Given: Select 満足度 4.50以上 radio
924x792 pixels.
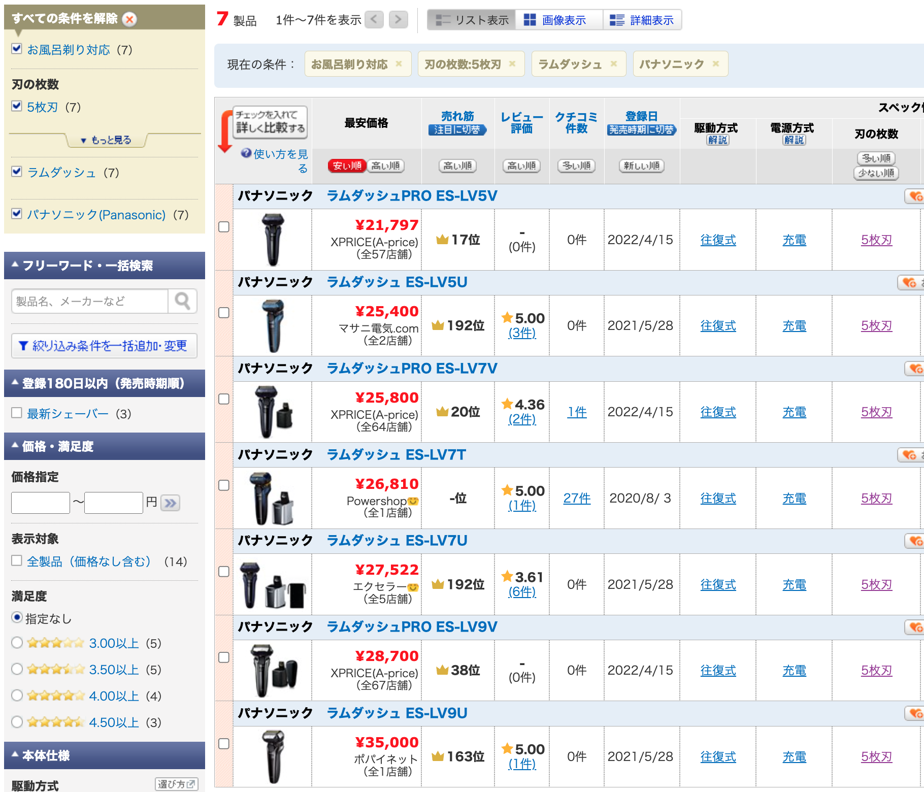Looking at the screenshot, I should [17, 722].
